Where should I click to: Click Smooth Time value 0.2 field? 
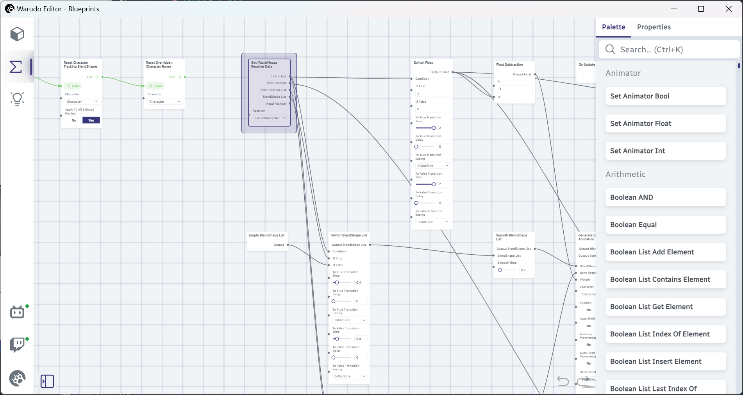click(x=525, y=270)
